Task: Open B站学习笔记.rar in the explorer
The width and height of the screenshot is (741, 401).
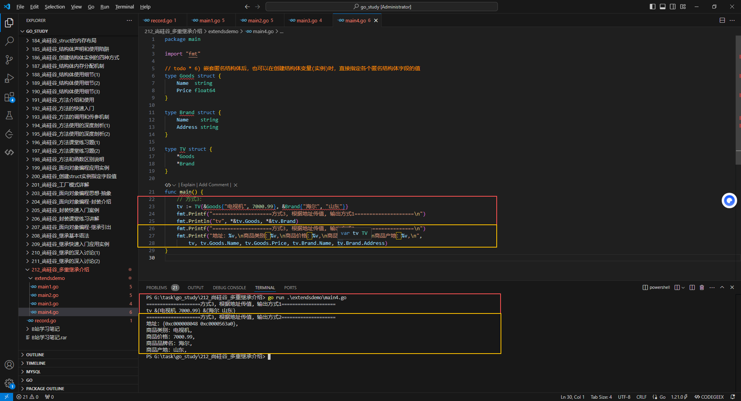Action: [x=78, y=337]
